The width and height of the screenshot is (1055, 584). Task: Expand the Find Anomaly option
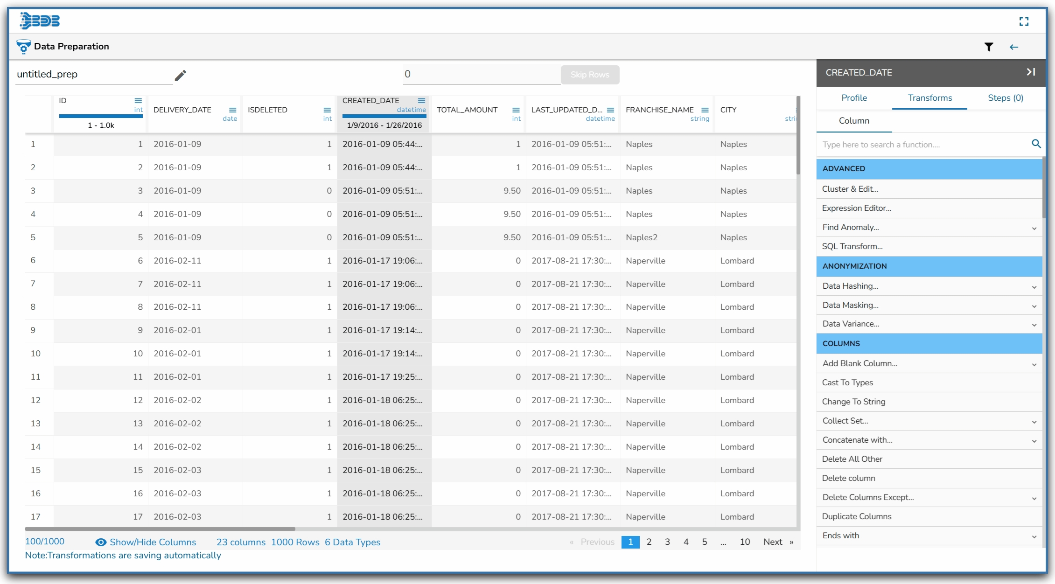[x=1034, y=228]
